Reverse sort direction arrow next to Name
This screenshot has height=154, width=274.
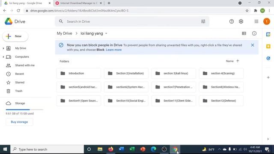coord(238,61)
